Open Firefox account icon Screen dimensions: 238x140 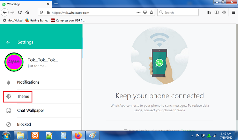tap(224, 13)
